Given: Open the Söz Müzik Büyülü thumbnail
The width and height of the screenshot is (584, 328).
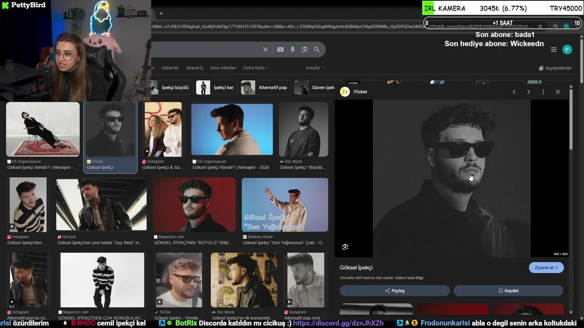Looking at the screenshot, I should (303, 129).
